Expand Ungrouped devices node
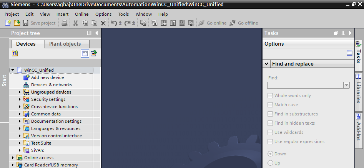Image resolution: width=364 pixels, height=168 pixels. [x=20, y=92]
